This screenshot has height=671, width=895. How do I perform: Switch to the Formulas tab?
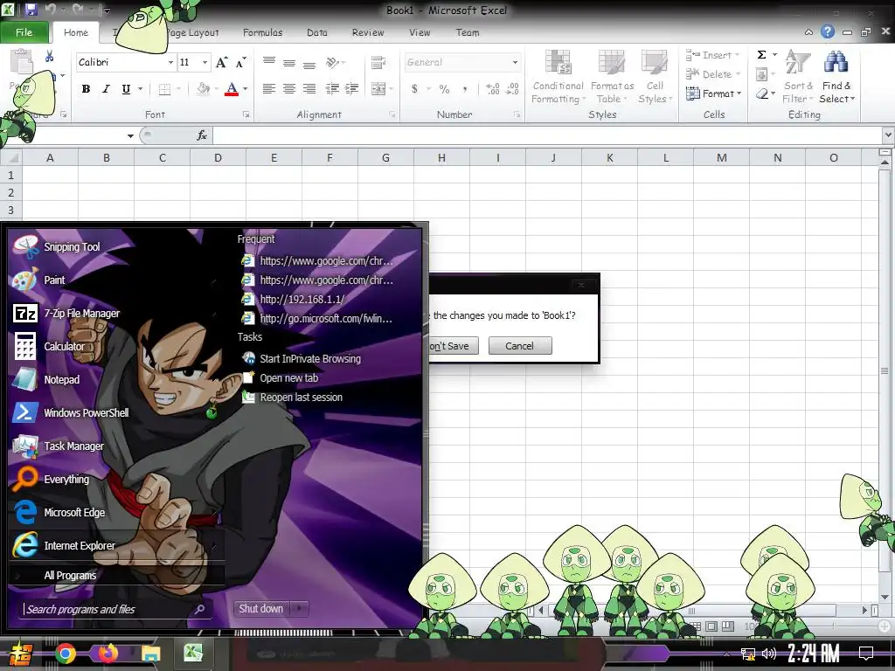(262, 32)
